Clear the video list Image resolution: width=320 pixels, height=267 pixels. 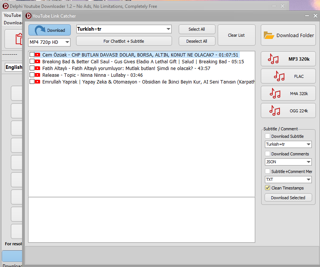coord(236,35)
